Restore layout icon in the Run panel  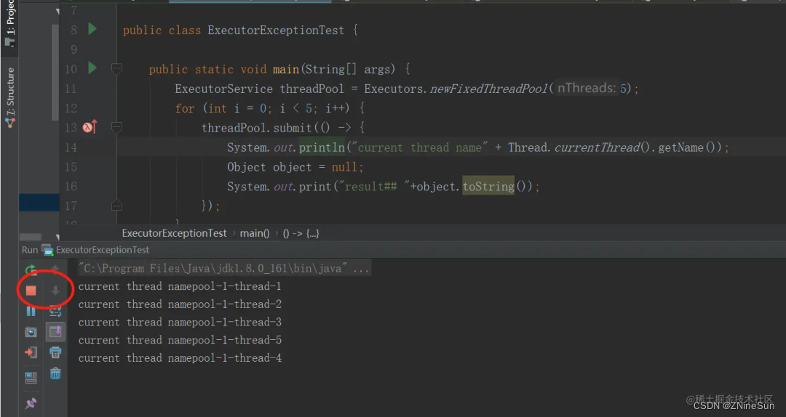click(x=31, y=378)
